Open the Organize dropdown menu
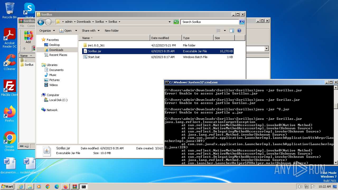The image size is (338, 190). pyautogui.click(x=47, y=31)
